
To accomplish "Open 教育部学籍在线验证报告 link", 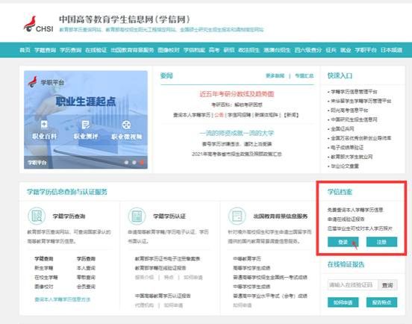I will tap(160, 268).
